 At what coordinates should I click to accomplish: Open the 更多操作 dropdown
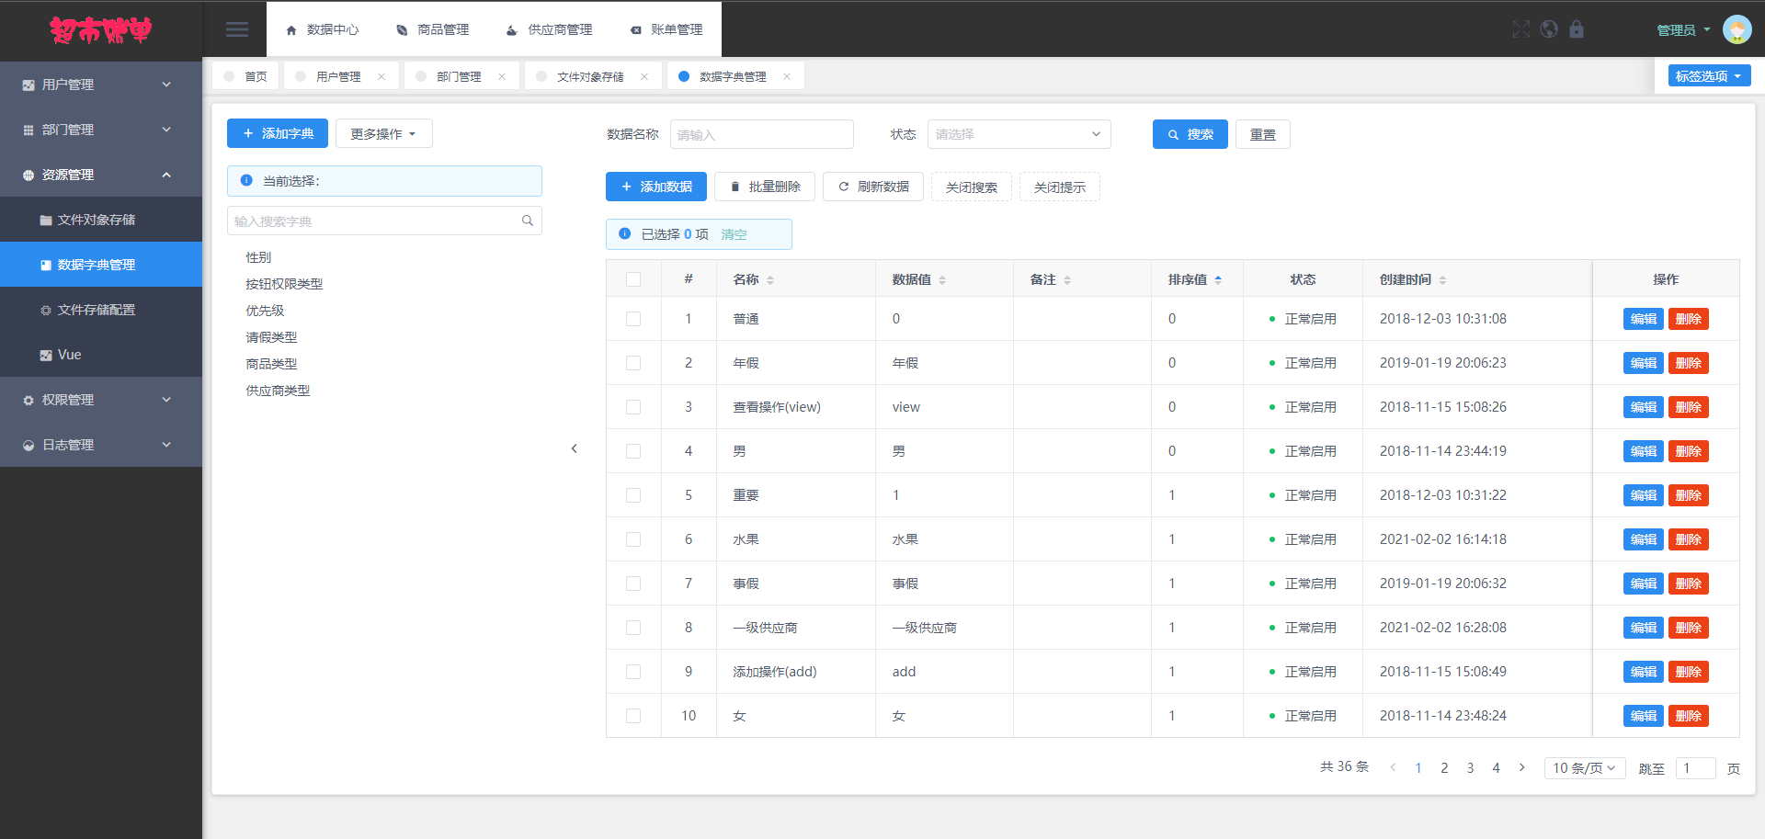click(383, 133)
